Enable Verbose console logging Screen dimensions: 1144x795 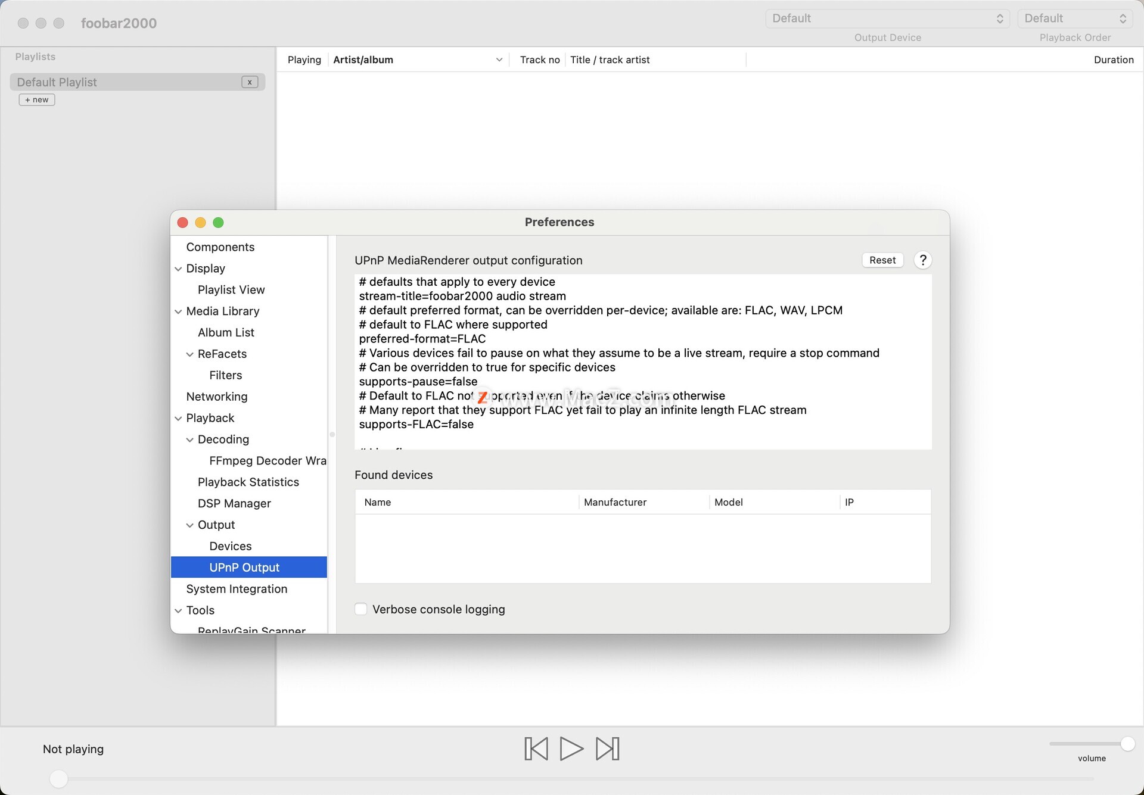pyautogui.click(x=361, y=609)
